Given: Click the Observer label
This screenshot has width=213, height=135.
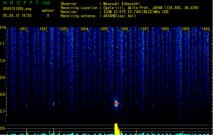Looking at the screenshot, I should tap(69, 4).
